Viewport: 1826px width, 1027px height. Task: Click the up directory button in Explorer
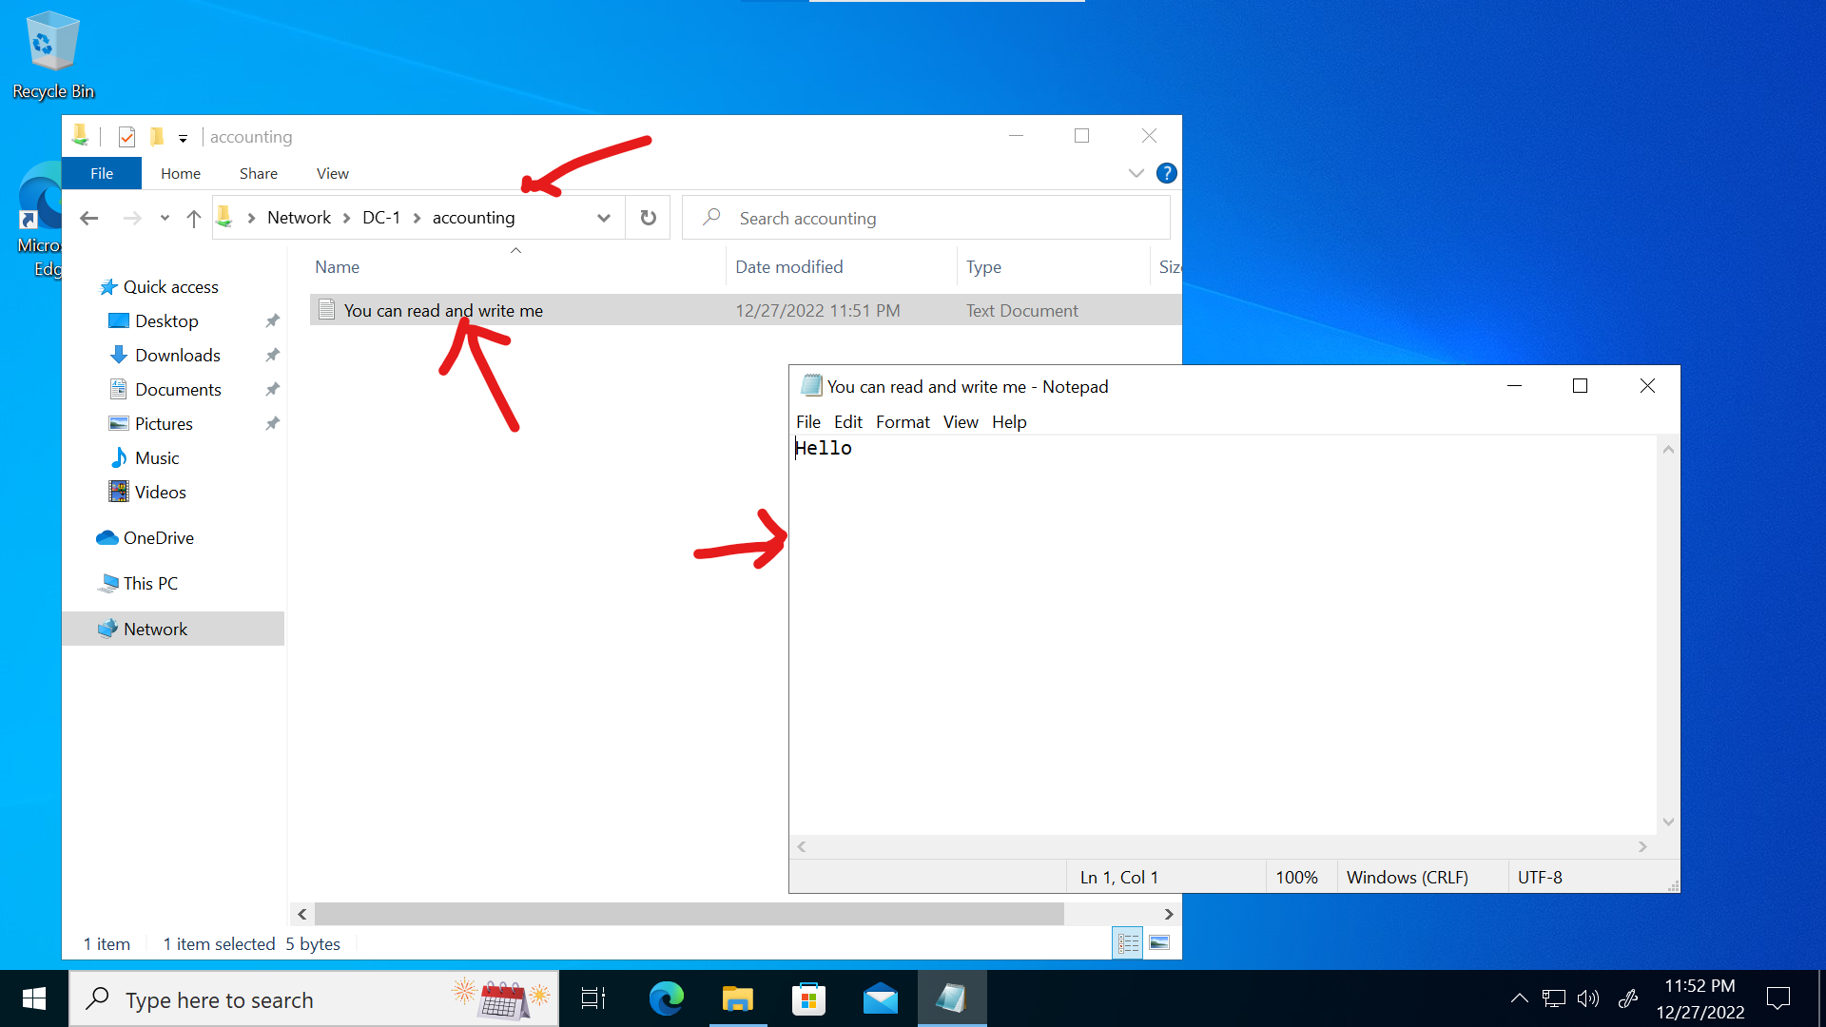click(x=193, y=218)
